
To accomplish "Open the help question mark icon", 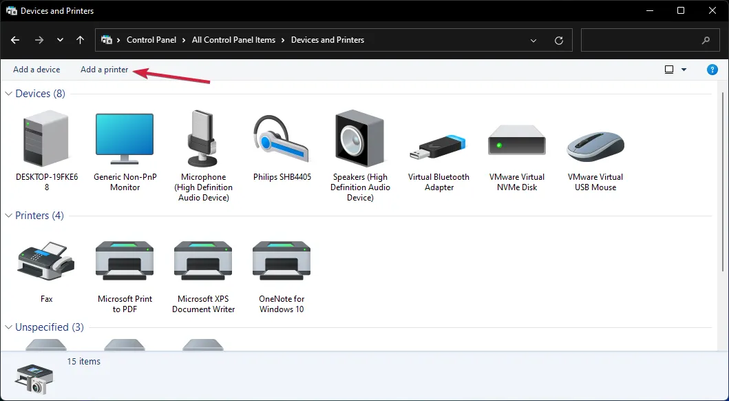I will click(712, 70).
